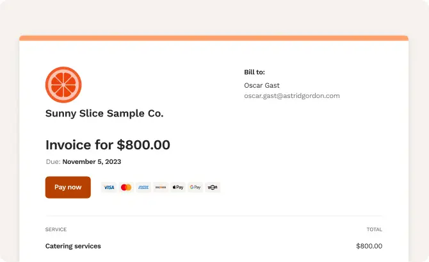429x262 pixels.
Task: Pick the Discover card icon
Action: pyautogui.click(x=161, y=187)
